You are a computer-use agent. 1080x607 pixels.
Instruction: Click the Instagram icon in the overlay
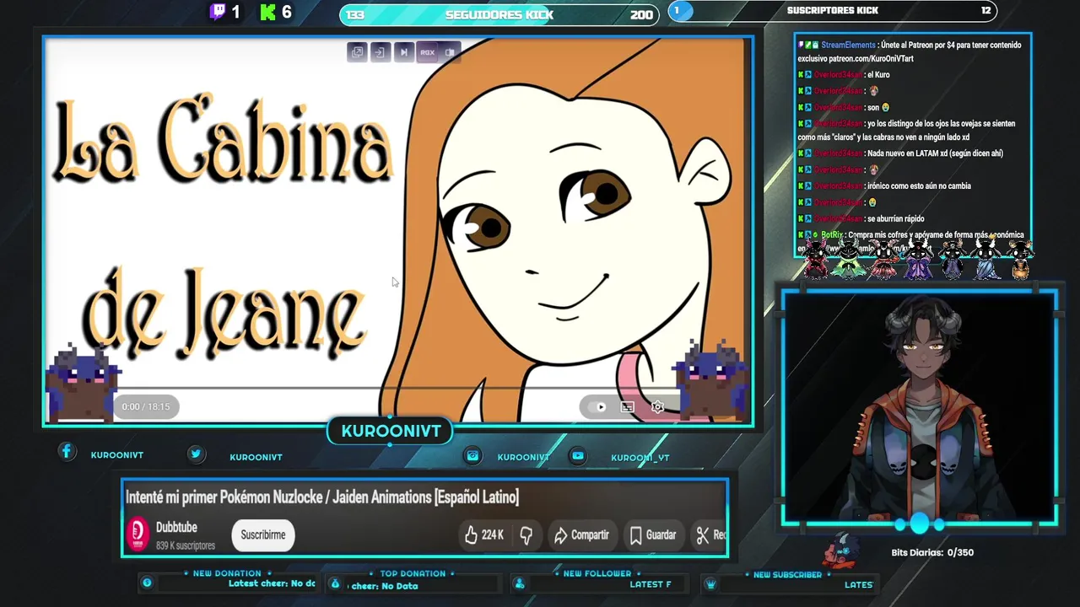pos(473,455)
